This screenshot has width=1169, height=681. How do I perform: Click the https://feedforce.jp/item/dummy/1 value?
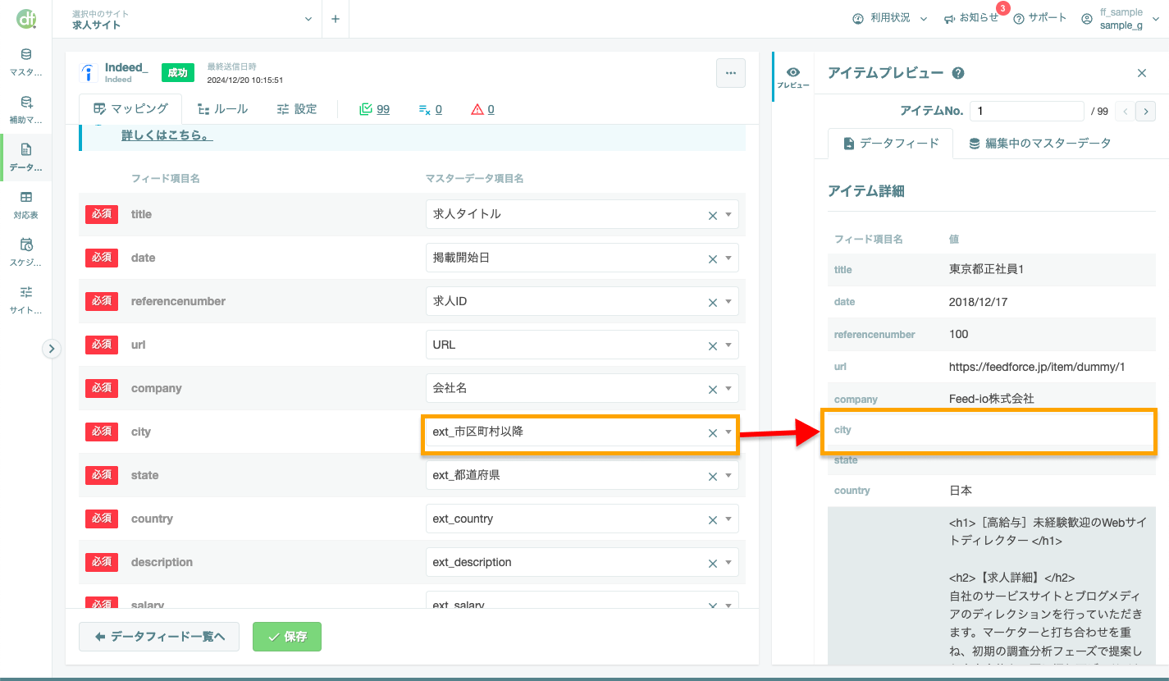1037,367
